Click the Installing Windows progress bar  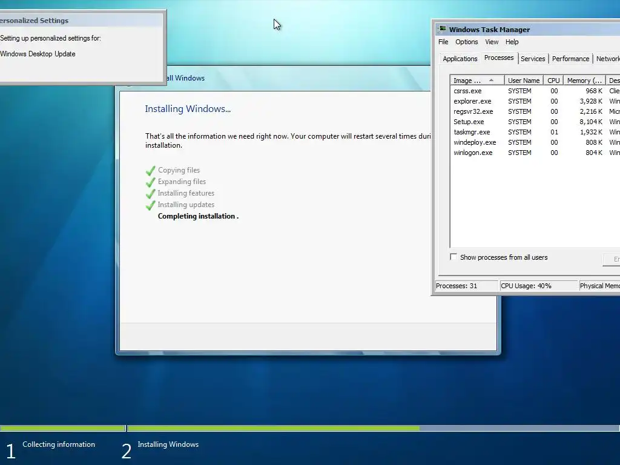click(373, 428)
